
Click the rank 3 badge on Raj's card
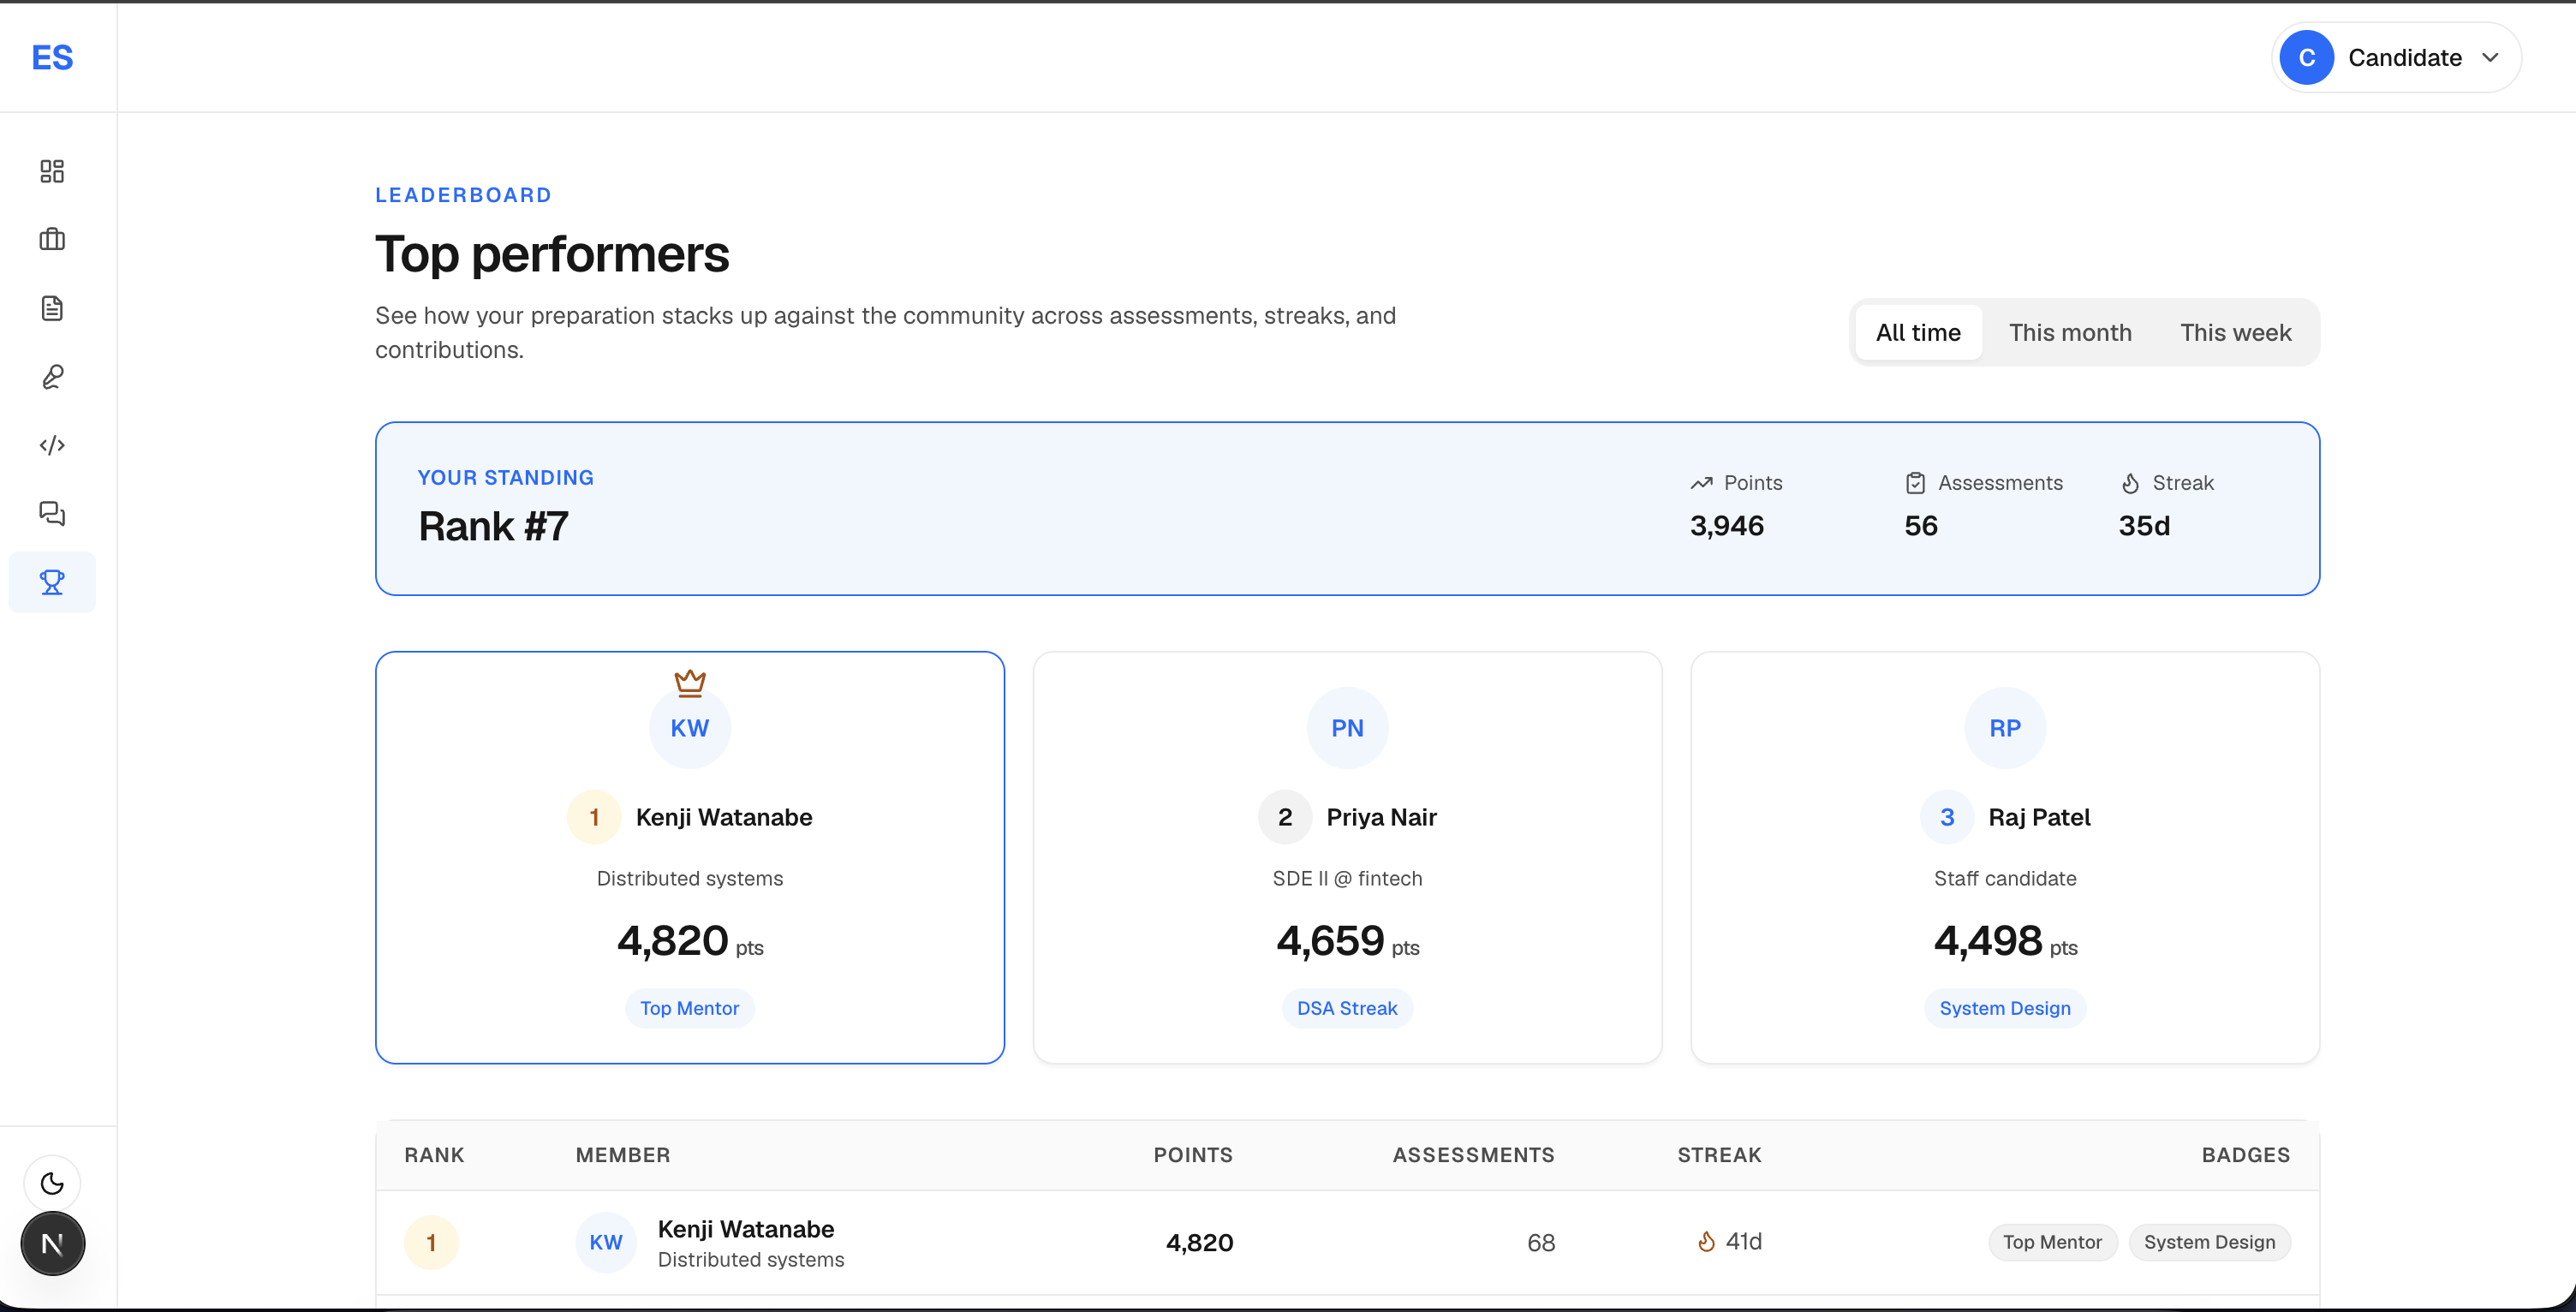[x=1947, y=817]
